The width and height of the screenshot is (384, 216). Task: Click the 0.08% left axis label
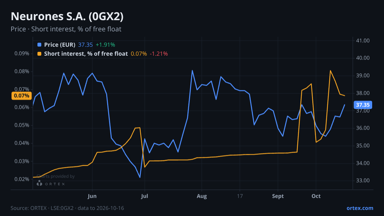(x=22, y=71)
